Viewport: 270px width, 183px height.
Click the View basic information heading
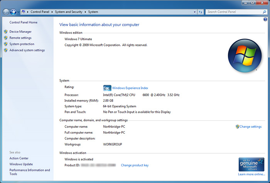[x=100, y=25]
